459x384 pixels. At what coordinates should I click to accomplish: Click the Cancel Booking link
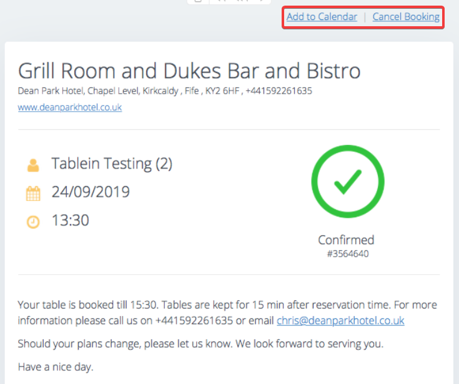tap(406, 17)
